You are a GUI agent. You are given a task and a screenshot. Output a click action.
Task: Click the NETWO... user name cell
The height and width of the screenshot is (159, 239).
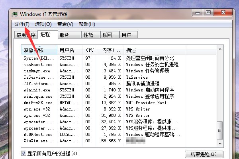pyautogui.click(x=69, y=103)
